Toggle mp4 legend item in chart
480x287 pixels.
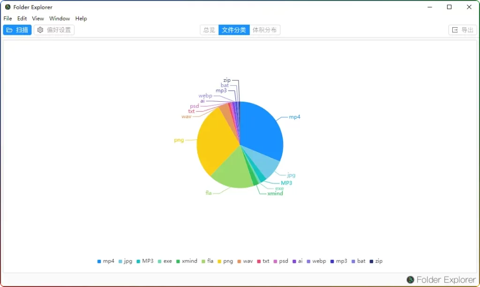[105, 261]
